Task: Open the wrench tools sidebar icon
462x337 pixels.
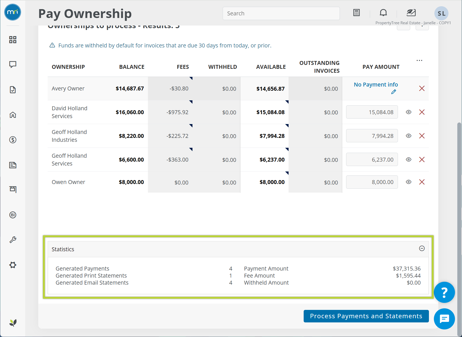Action: coord(13,240)
